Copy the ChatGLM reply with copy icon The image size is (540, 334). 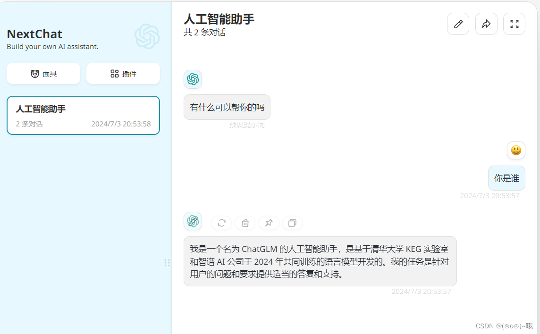coord(292,223)
